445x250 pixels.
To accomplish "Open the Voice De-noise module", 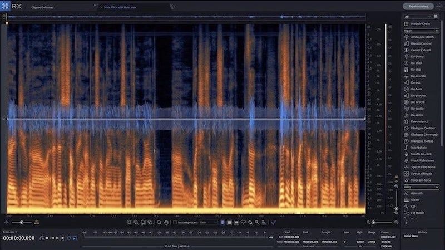I will [422, 180].
